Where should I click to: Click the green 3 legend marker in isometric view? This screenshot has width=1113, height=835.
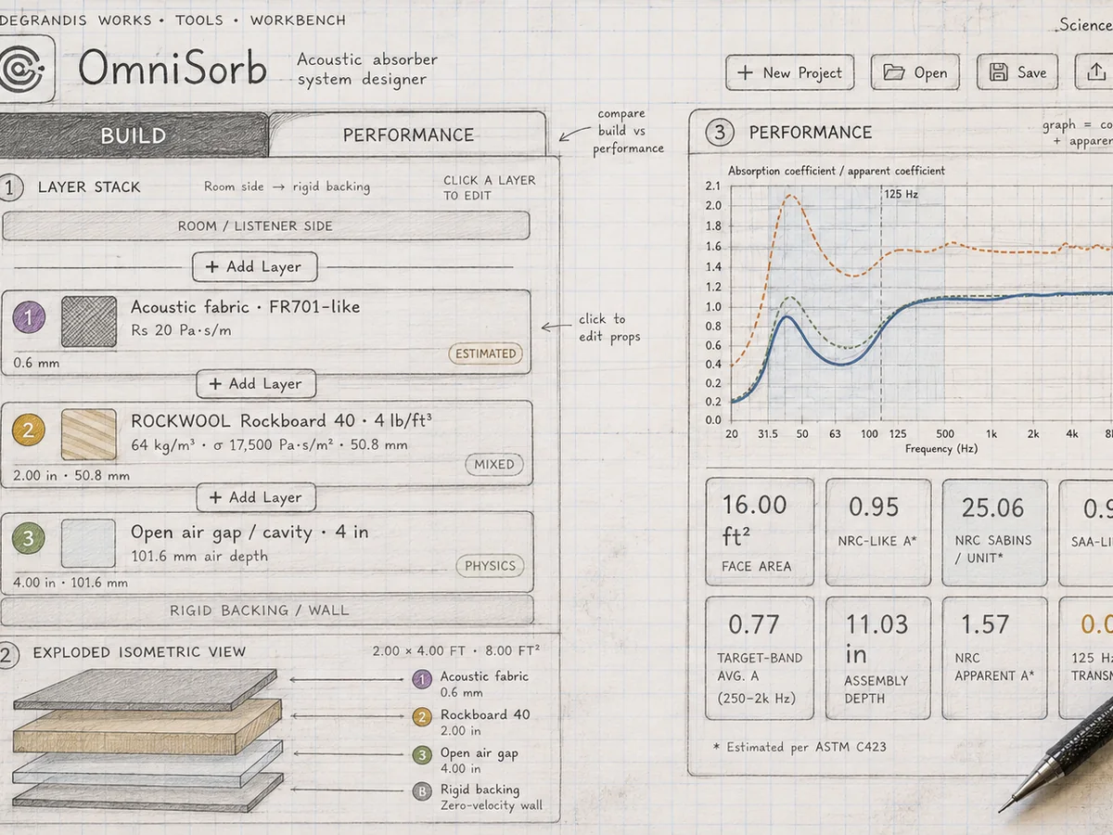tap(422, 755)
